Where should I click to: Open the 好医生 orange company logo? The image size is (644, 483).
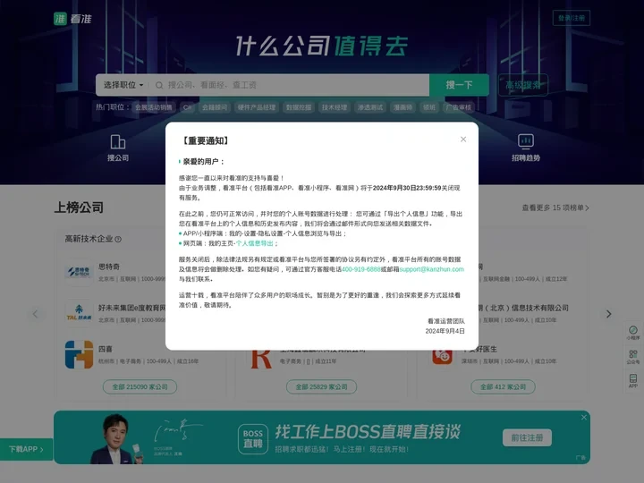pos(442,356)
